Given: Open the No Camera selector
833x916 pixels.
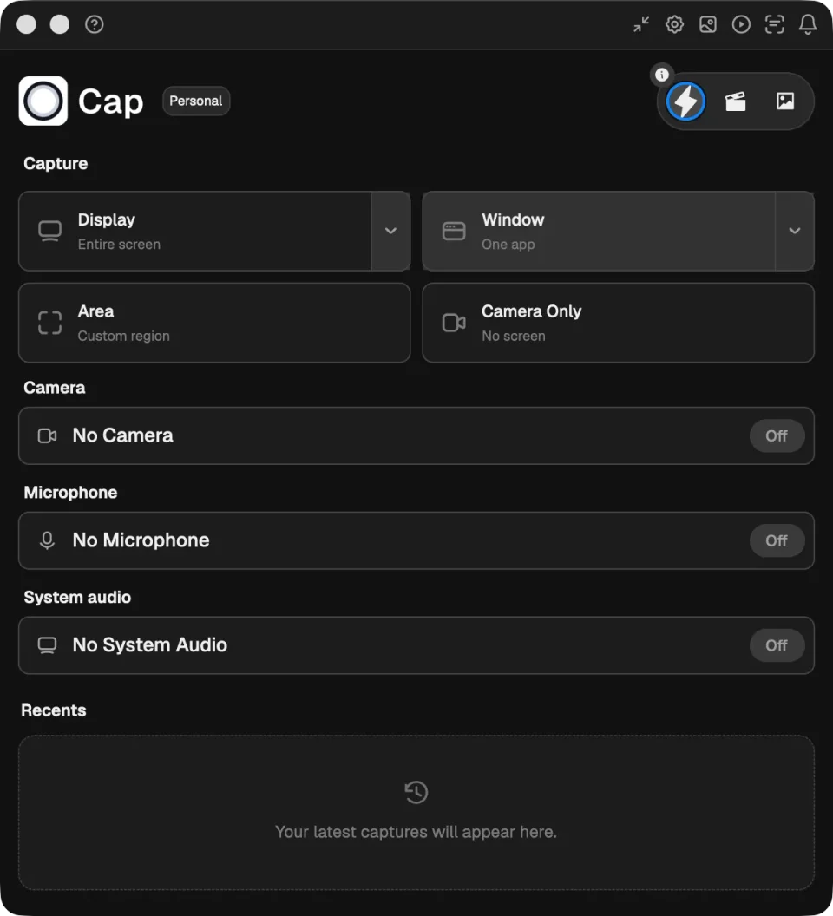Looking at the screenshot, I should [x=416, y=435].
